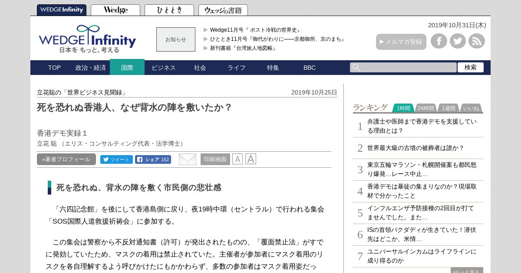Switch to the ウェッジの書籍 top tab

223,10
